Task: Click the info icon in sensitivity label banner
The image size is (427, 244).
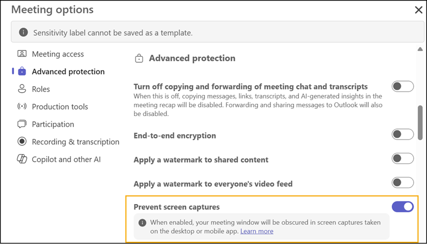Action: coord(23,32)
